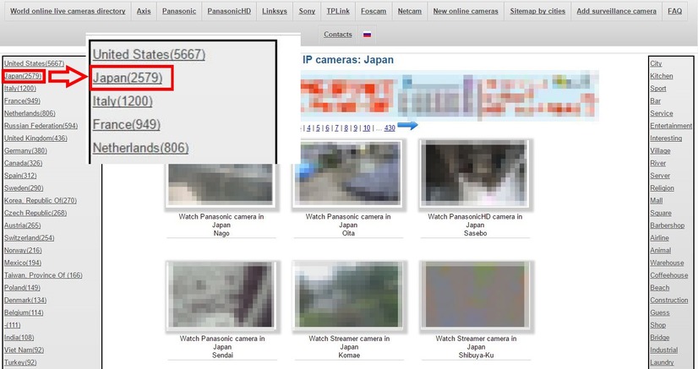Switch site language via Russian flag icon
This screenshot has width=698, height=369.
pos(367,35)
